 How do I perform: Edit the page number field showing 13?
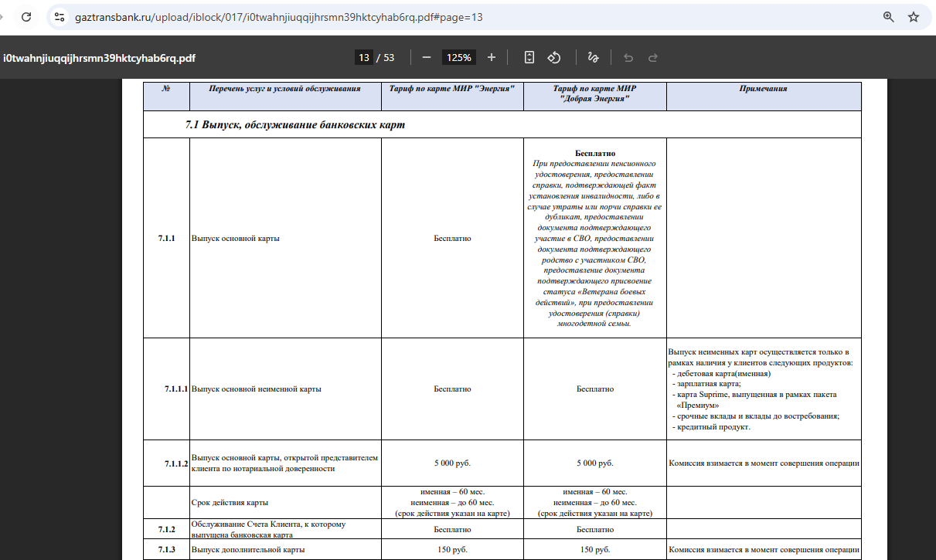point(363,57)
